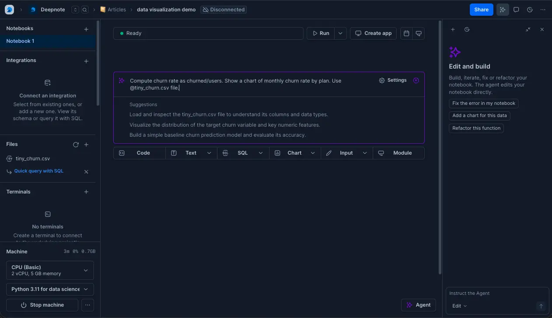This screenshot has width=552, height=318.
Task: Open Quick query with SQL
Action: coord(39,171)
